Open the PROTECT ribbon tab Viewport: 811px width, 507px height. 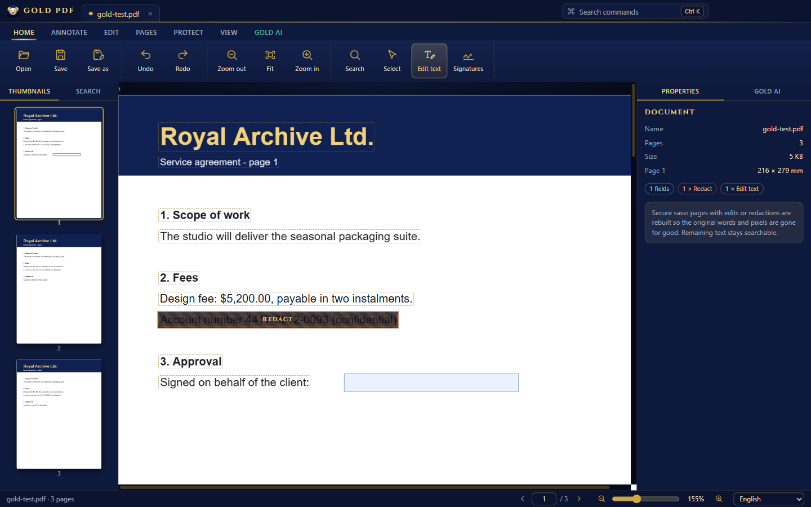(189, 32)
